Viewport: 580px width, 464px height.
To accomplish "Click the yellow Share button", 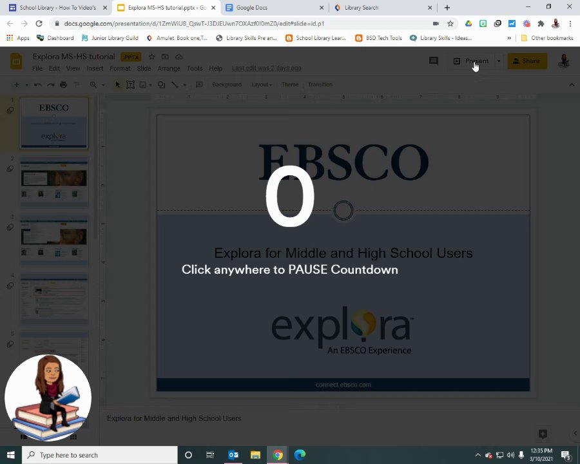I will click(527, 61).
